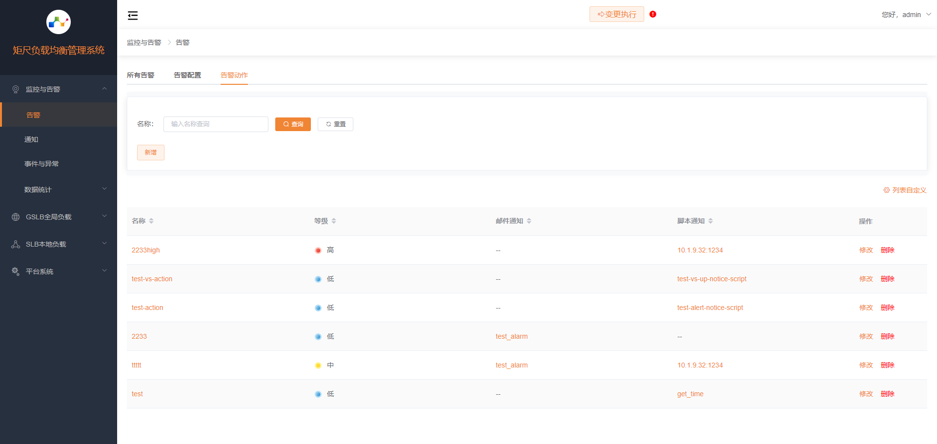Expand the 平台系统 sidebar menu

click(x=59, y=271)
